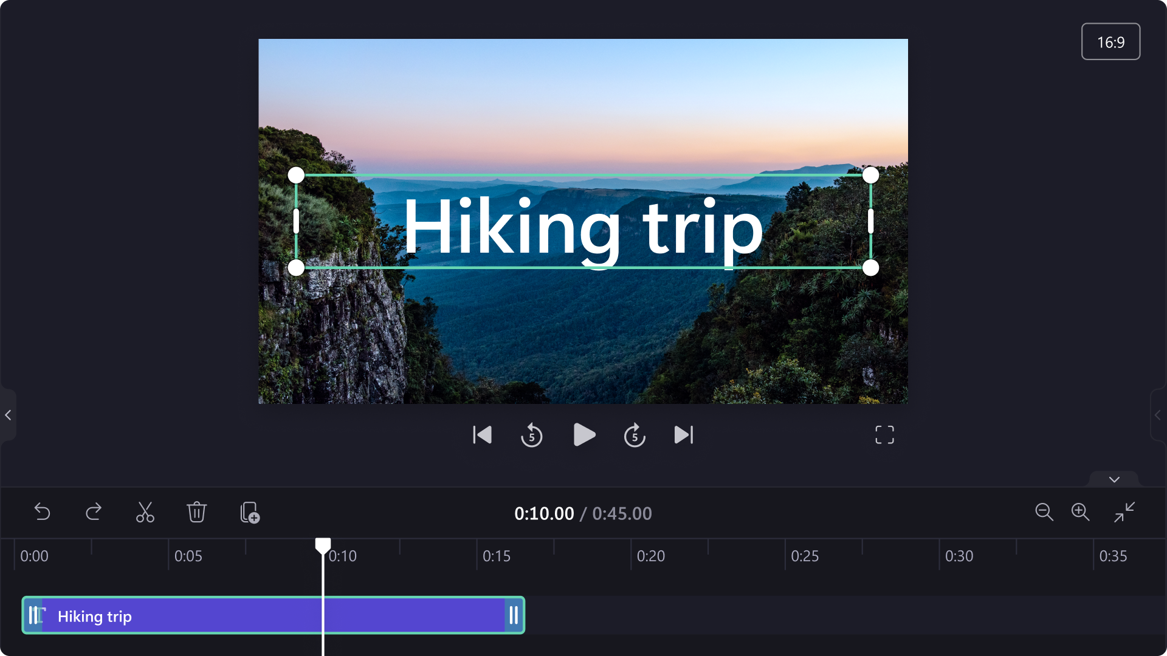Image resolution: width=1167 pixels, height=656 pixels.
Task: Enter fullscreen preview mode
Action: coord(884,434)
